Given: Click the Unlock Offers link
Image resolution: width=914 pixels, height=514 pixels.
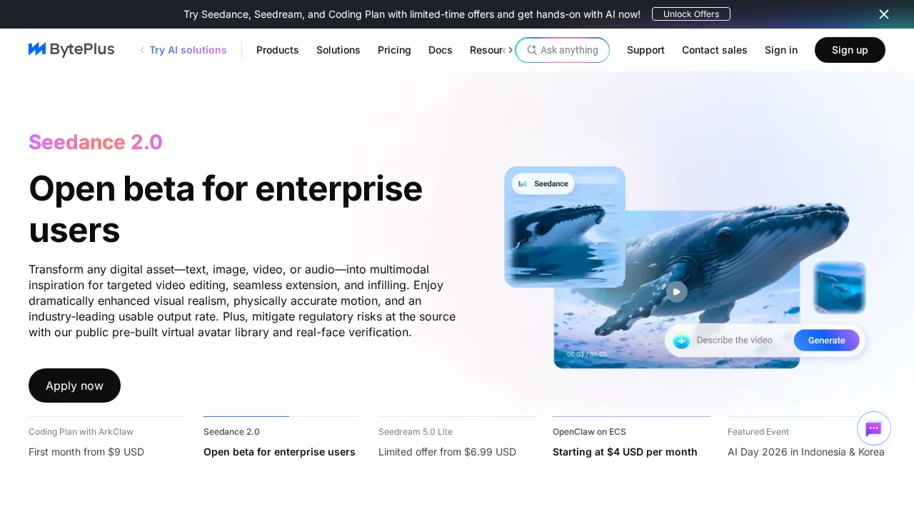Looking at the screenshot, I should [690, 14].
